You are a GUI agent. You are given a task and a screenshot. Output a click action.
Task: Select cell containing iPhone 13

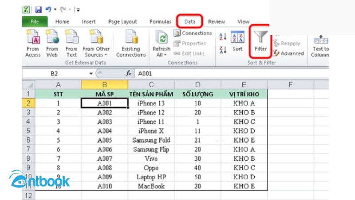151,103
